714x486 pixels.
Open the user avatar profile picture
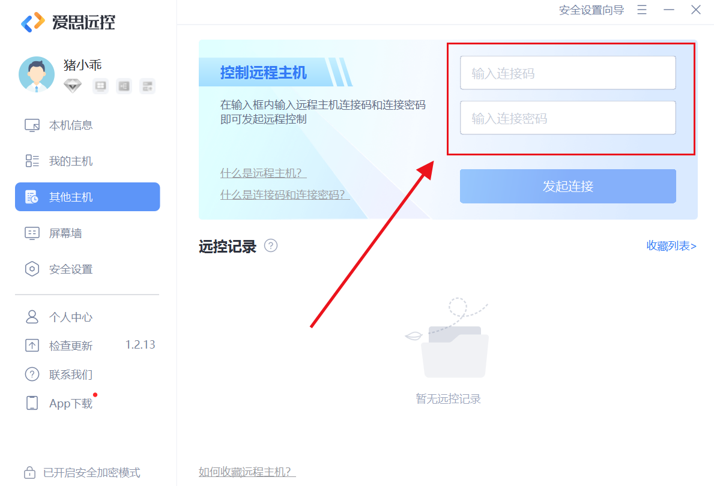37,74
